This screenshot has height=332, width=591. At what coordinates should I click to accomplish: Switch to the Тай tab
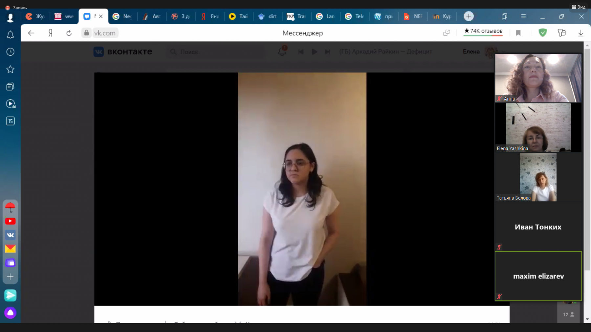click(x=238, y=16)
